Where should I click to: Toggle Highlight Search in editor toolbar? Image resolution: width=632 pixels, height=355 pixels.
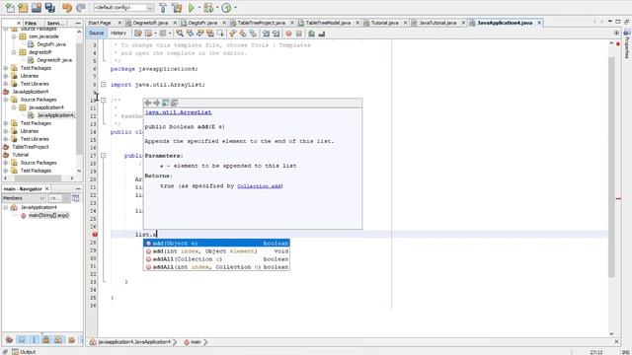point(210,34)
